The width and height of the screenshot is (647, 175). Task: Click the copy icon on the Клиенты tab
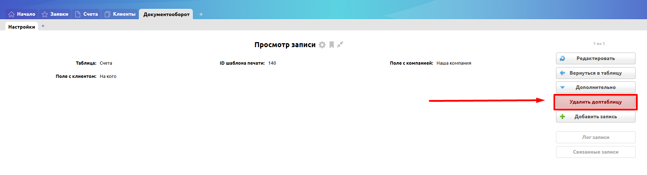pos(107,14)
